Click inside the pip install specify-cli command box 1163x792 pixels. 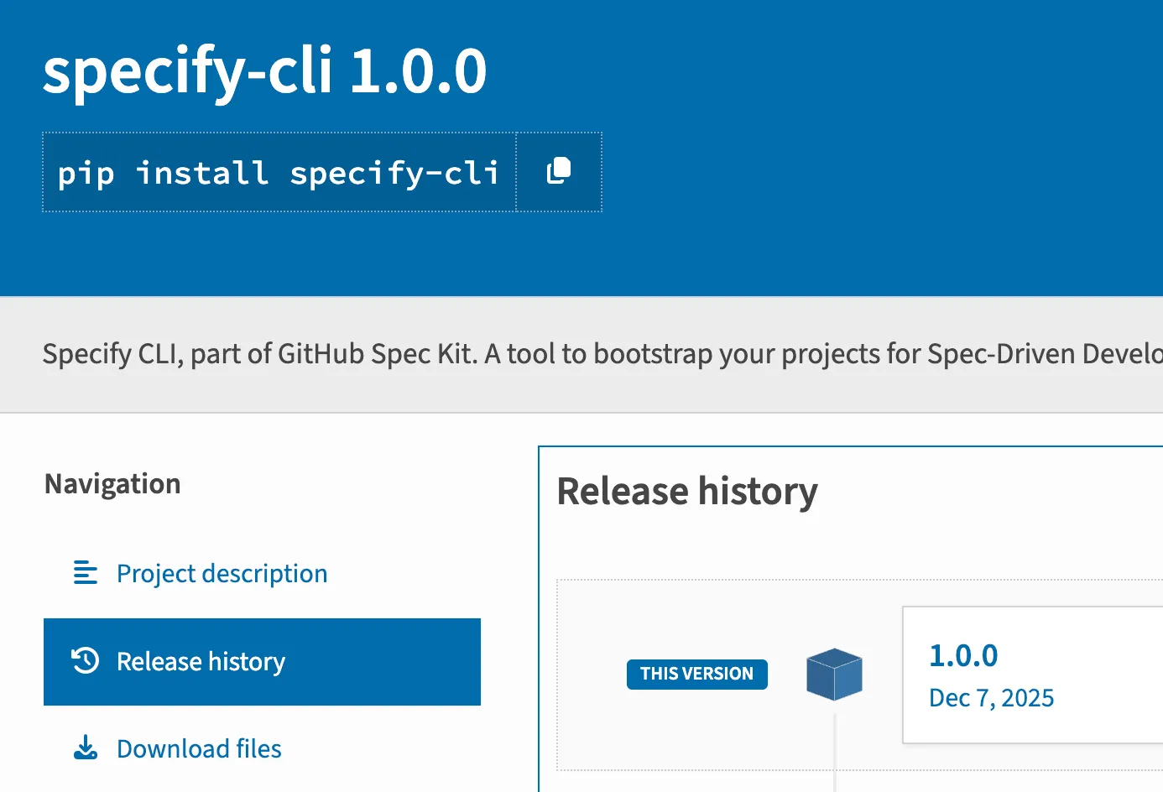click(x=279, y=172)
